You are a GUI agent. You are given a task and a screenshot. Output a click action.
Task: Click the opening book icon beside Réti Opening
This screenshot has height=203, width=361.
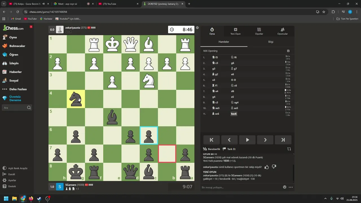(288, 51)
